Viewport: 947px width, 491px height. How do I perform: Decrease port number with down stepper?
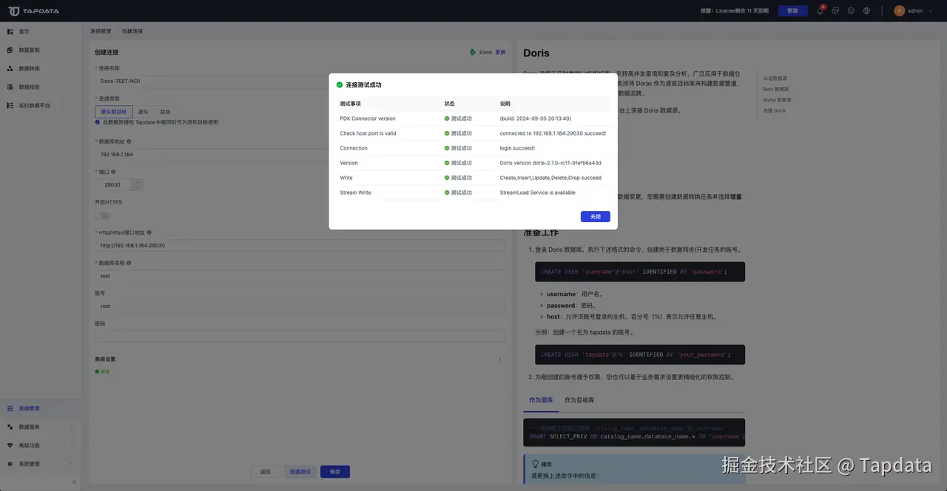(137, 187)
